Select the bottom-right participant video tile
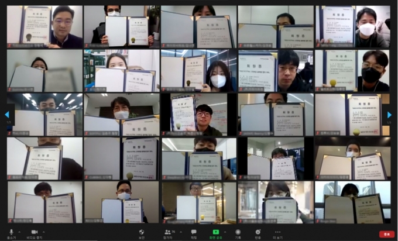398x241 pixels. [352, 202]
